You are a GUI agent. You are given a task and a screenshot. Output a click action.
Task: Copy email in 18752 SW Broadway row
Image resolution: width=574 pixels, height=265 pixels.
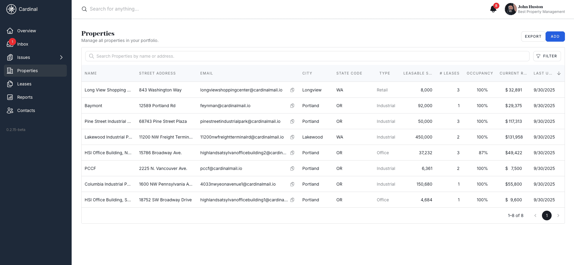pyautogui.click(x=292, y=200)
